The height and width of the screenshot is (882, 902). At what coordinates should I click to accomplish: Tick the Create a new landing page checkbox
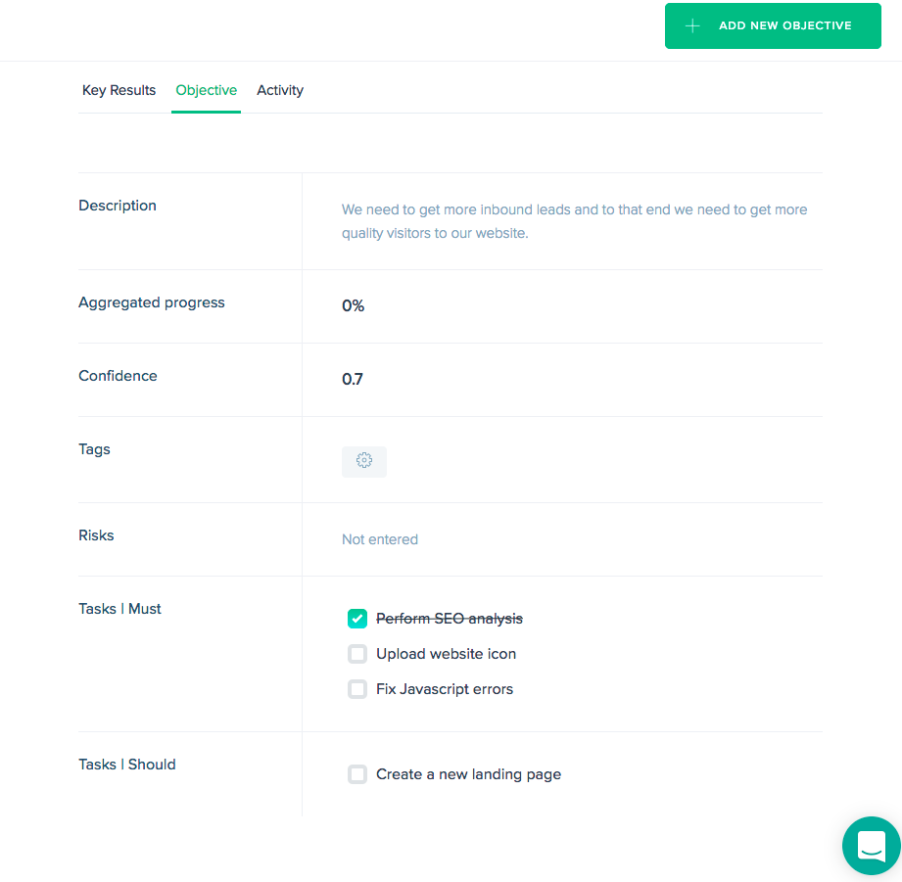point(357,774)
